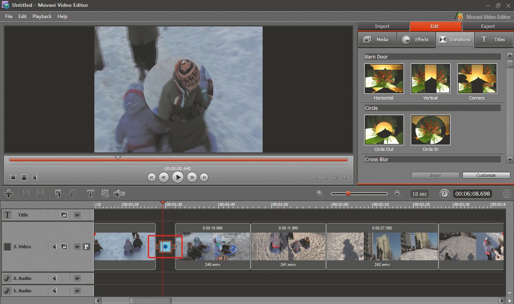Add a title with the T toolbar icon
The width and height of the screenshot is (514, 304).
[90, 194]
